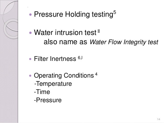Click the italic 'Water Flow Integrity test' text

pyautogui.click(x=124, y=42)
